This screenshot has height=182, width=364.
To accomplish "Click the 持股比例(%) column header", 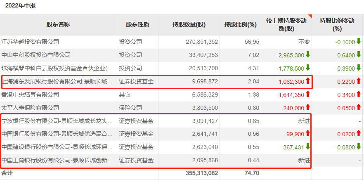I will tap(241, 25).
